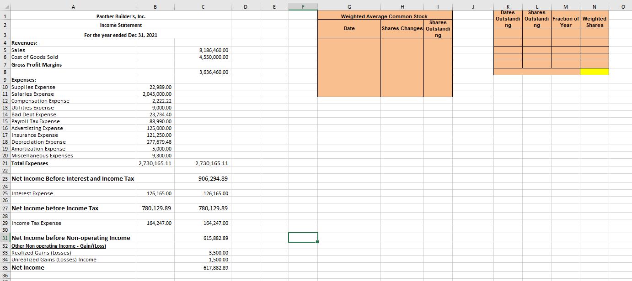Select the column F header
The image size is (632, 281).
pyautogui.click(x=303, y=6)
